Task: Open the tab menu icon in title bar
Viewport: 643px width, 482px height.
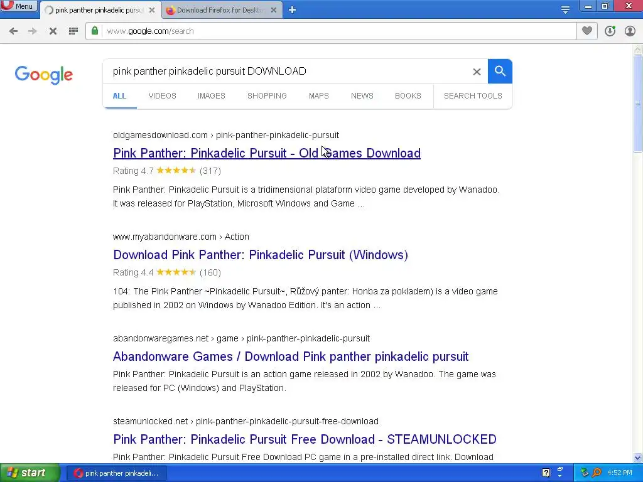Action: (x=565, y=10)
